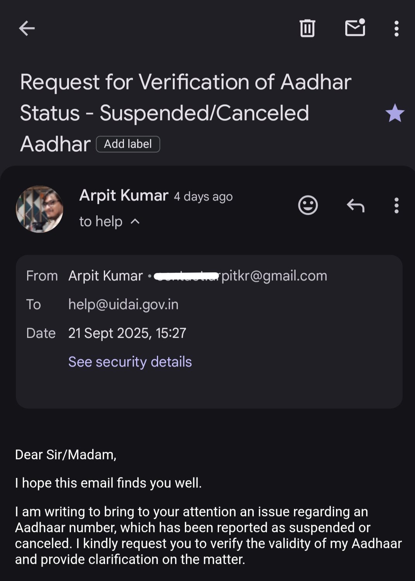Reply using the reply arrow icon
Image resolution: width=415 pixels, height=581 pixels.
click(x=355, y=205)
